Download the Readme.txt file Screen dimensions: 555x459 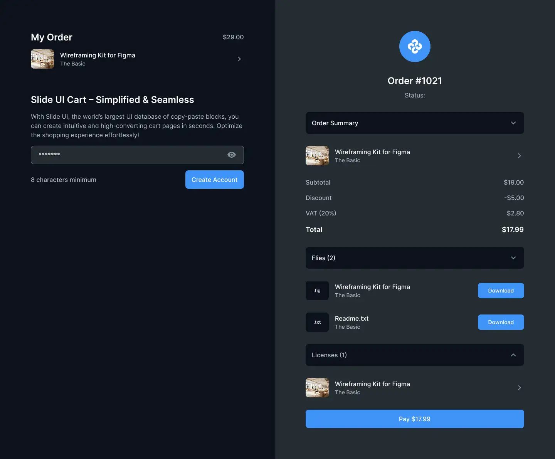click(501, 322)
